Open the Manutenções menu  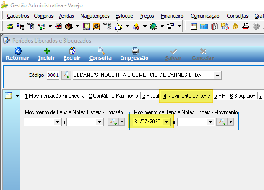pyautogui.click(x=95, y=16)
